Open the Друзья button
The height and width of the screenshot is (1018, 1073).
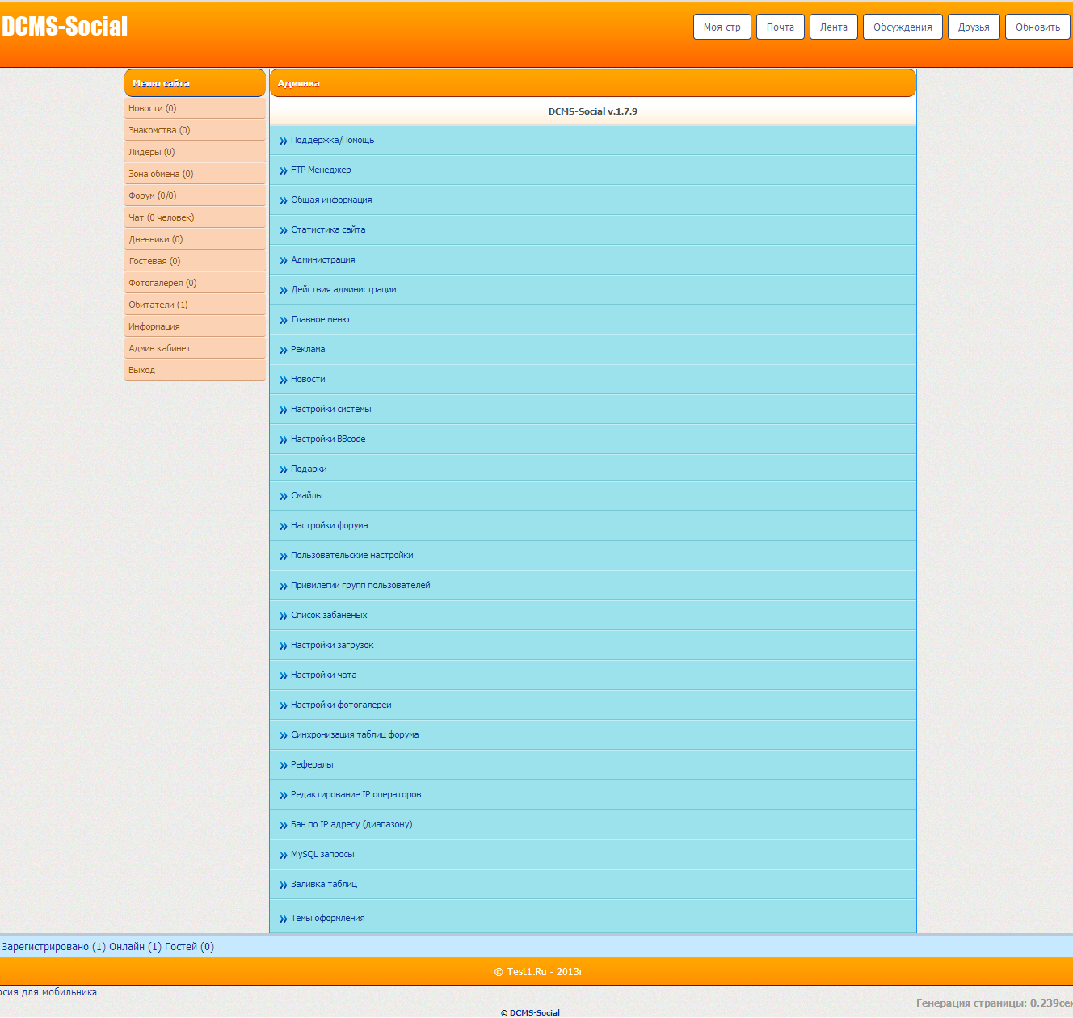coord(974,27)
